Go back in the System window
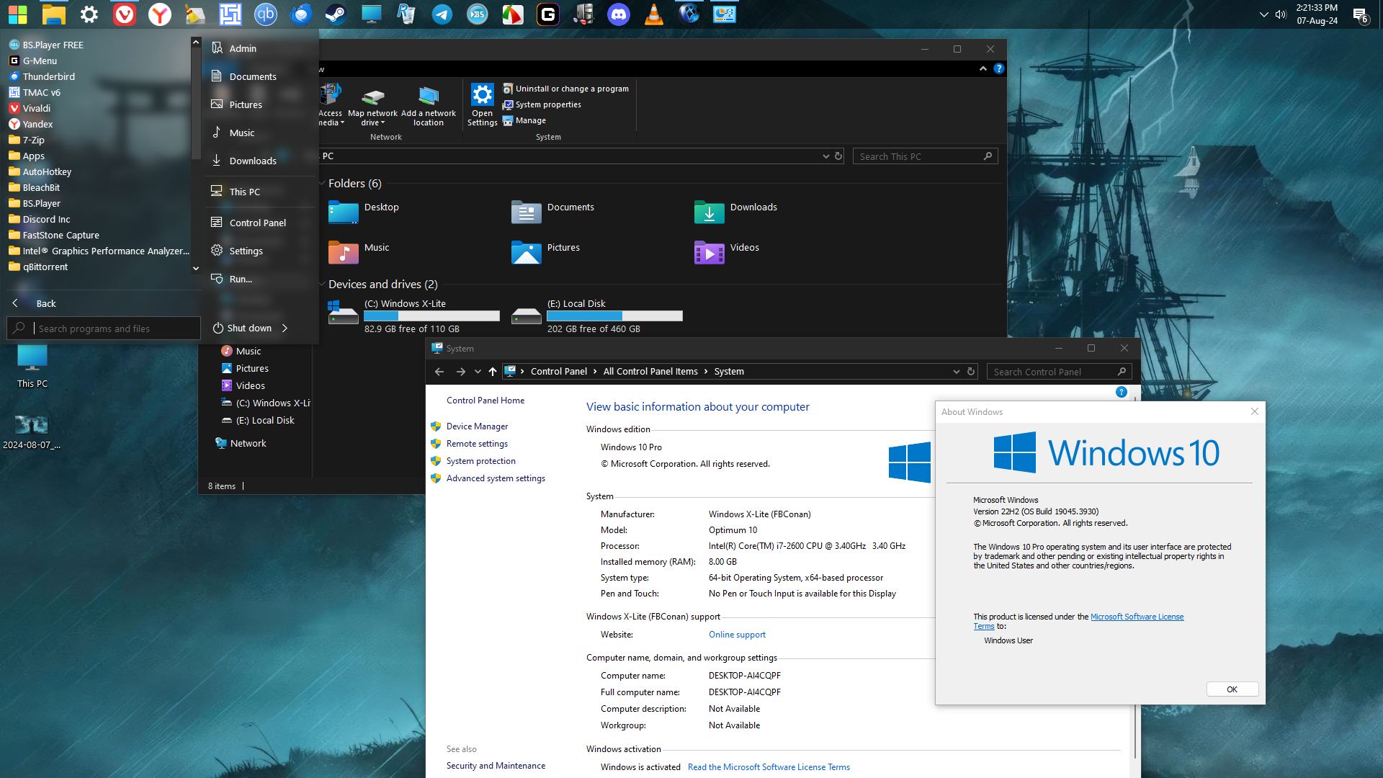The height and width of the screenshot is (778, 1383). (x=439, y=372)
